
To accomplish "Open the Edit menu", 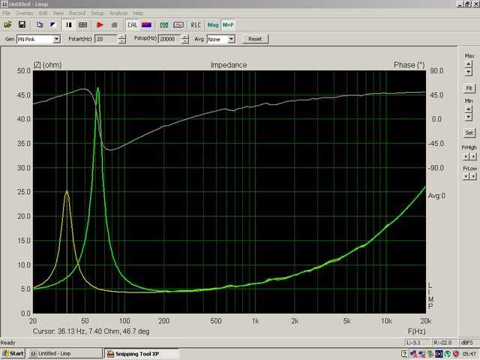I will pos(43,13).
